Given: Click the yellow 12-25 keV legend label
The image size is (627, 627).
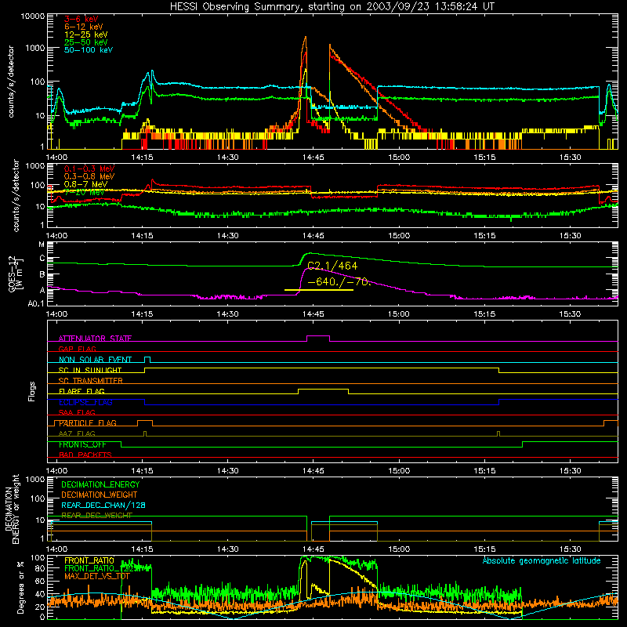Looking at the screenshot, I should 85,34.
